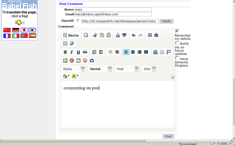Translate page with German flag
The height and width of the screenshot is (146, 235).
[x=16, y=30]
